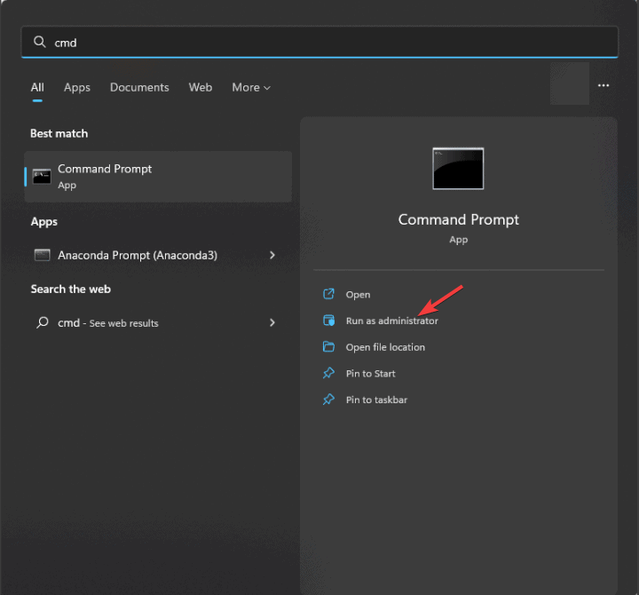639x595 pixels.
Task: Click inside the search field containing cmd
Action: click(319, 42)
